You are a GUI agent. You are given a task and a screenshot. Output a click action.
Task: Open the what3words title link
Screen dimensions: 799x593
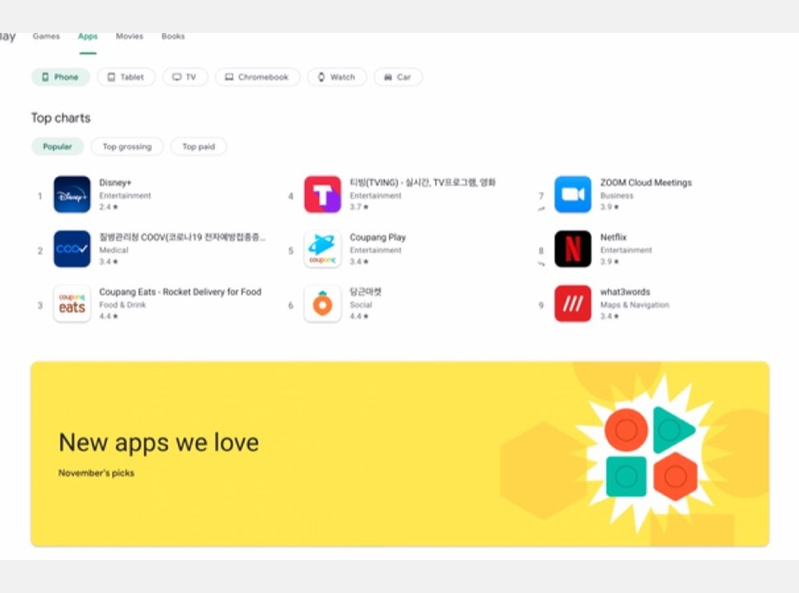625,292
